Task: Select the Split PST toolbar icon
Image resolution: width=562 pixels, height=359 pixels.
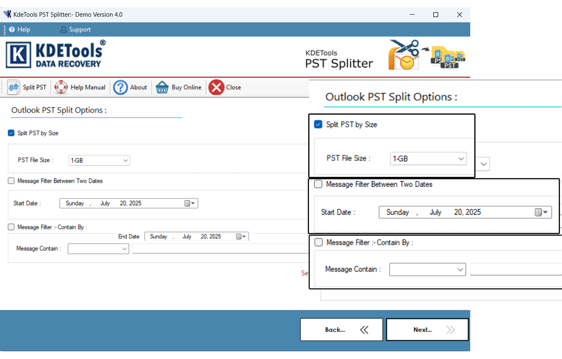Action: click(x=14, y=87)
